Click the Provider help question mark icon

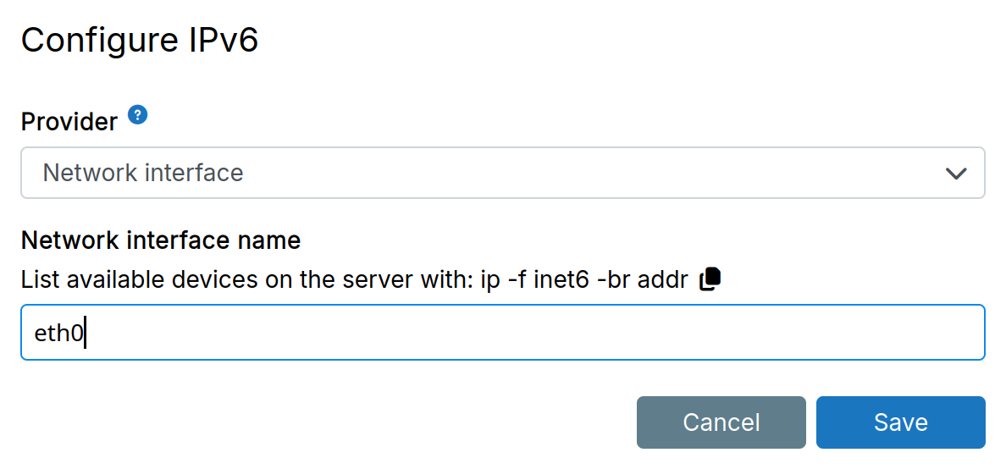138,115
